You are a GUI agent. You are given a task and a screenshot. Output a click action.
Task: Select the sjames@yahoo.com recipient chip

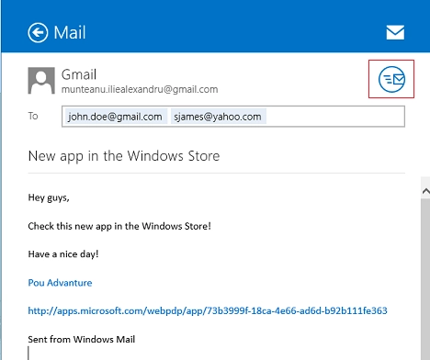click(x=218, y=117)
